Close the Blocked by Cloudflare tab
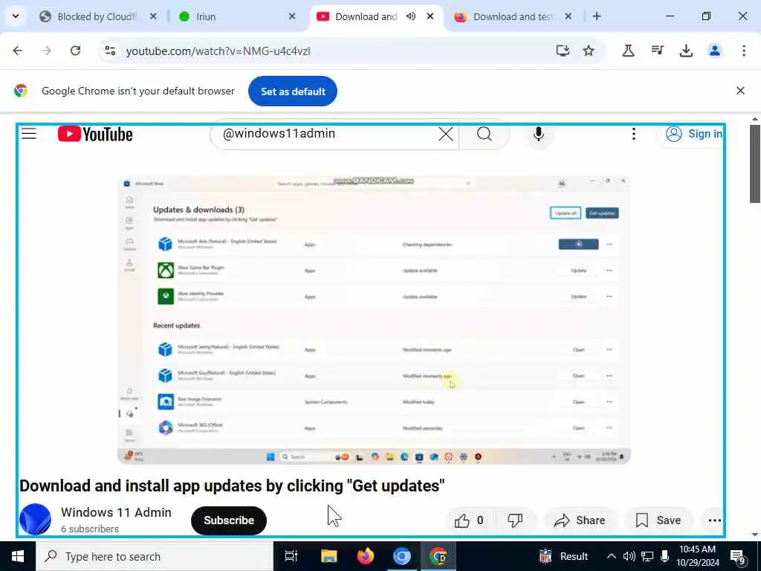761x571 pixels. (x=153, y=16)
